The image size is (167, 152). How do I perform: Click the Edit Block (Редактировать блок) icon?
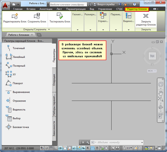[x=15, y=16]
